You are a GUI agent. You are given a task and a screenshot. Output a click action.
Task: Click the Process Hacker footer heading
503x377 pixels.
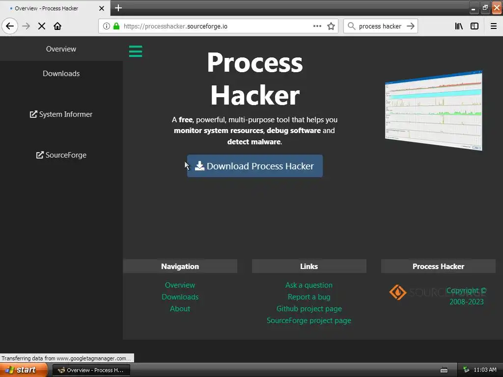[x=438, y=267]
